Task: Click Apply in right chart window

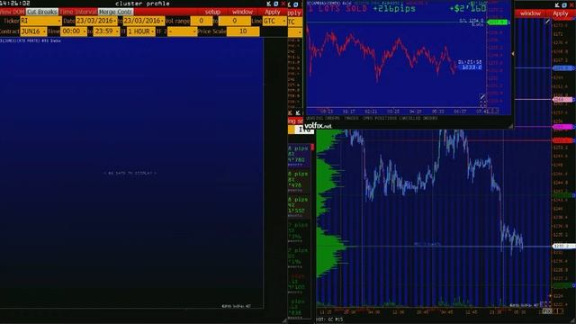Action: click(561, 13)
